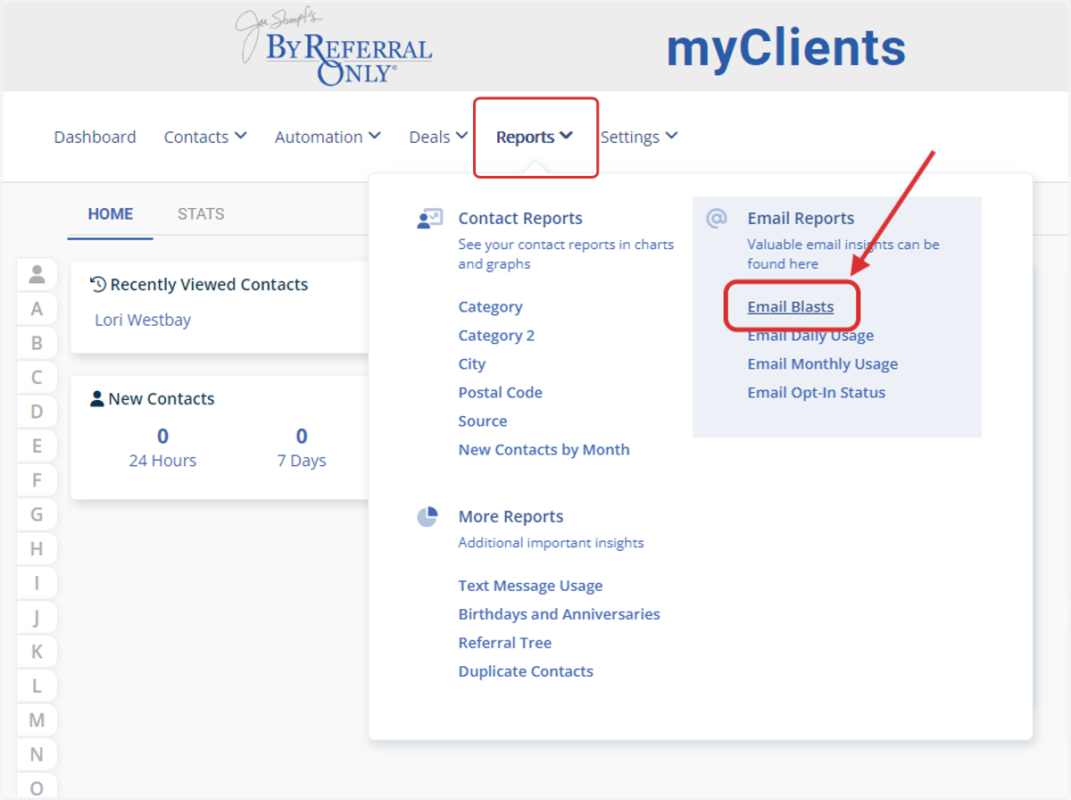Open the Email Opt-In Status report
Viewport: 1071px width, 800px height.
click(817, 393)
